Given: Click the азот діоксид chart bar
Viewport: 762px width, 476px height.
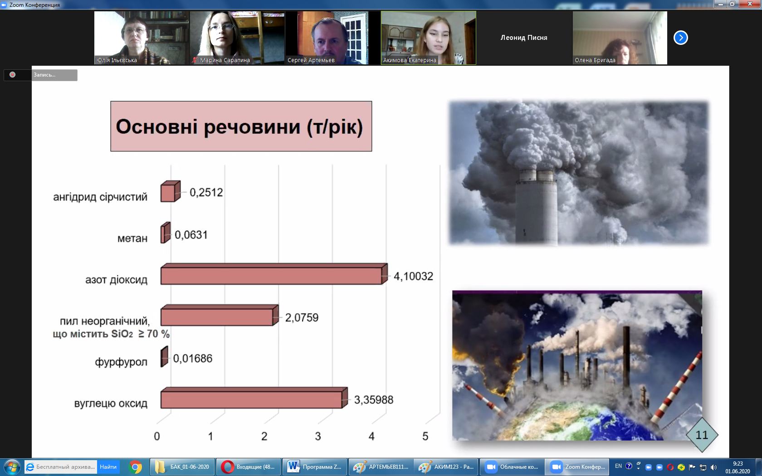Looking at the screenshot, I should 274,274.
